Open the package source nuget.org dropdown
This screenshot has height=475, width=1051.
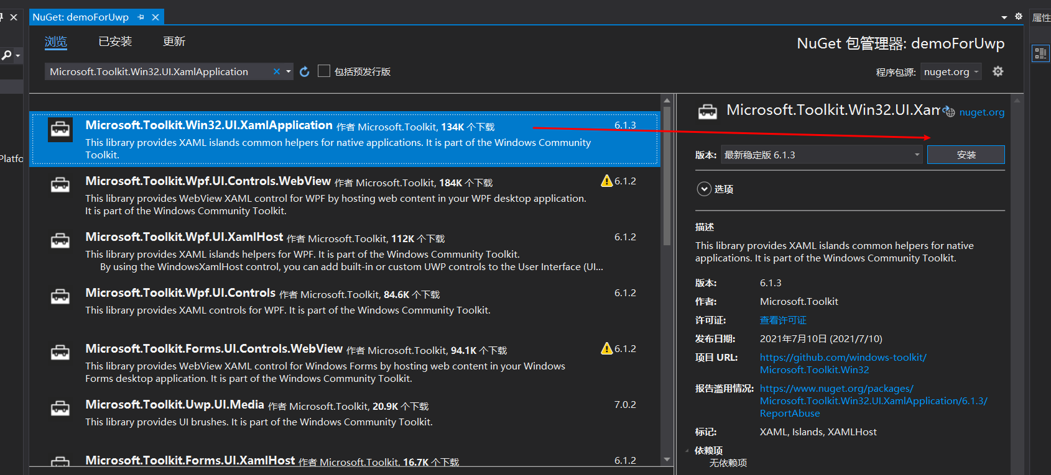[951, 72]
